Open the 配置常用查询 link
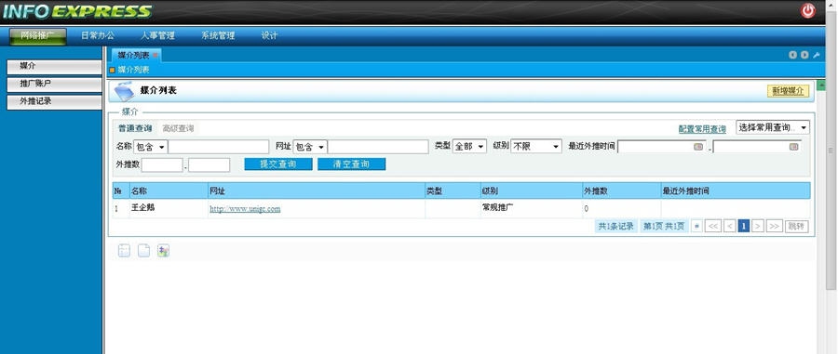The width and height of the screenshot is (838, 354). point(702,129)
